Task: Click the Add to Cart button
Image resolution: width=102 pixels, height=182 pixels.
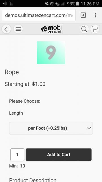Action: tap(59, 155)
